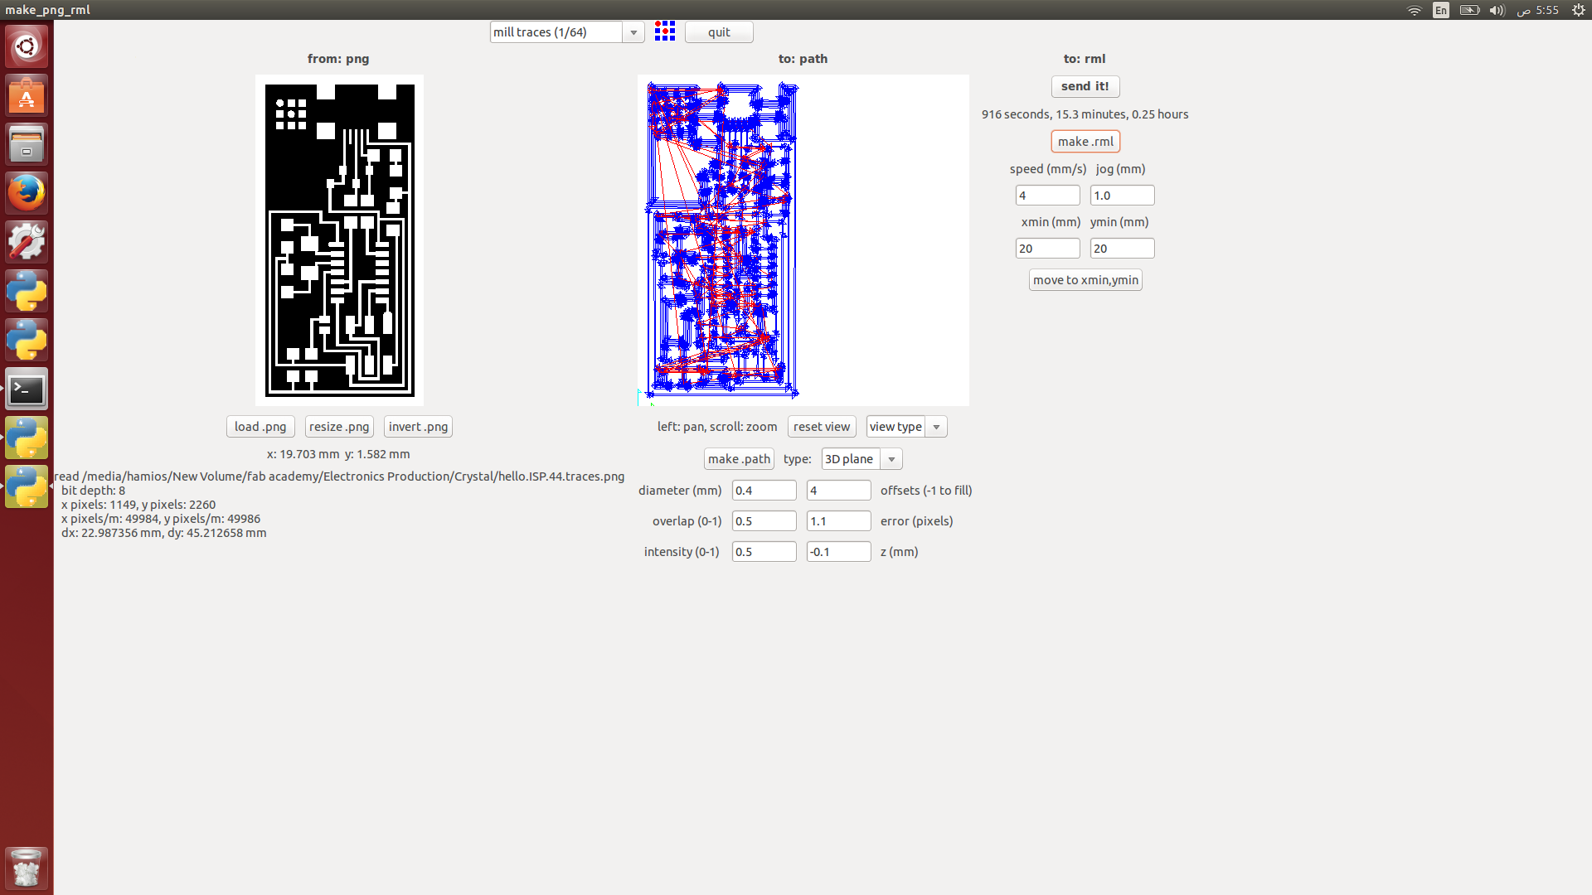Open the file manager drawer icon
The height and width of the screenshot is (895, 1592).
[27, 144]
